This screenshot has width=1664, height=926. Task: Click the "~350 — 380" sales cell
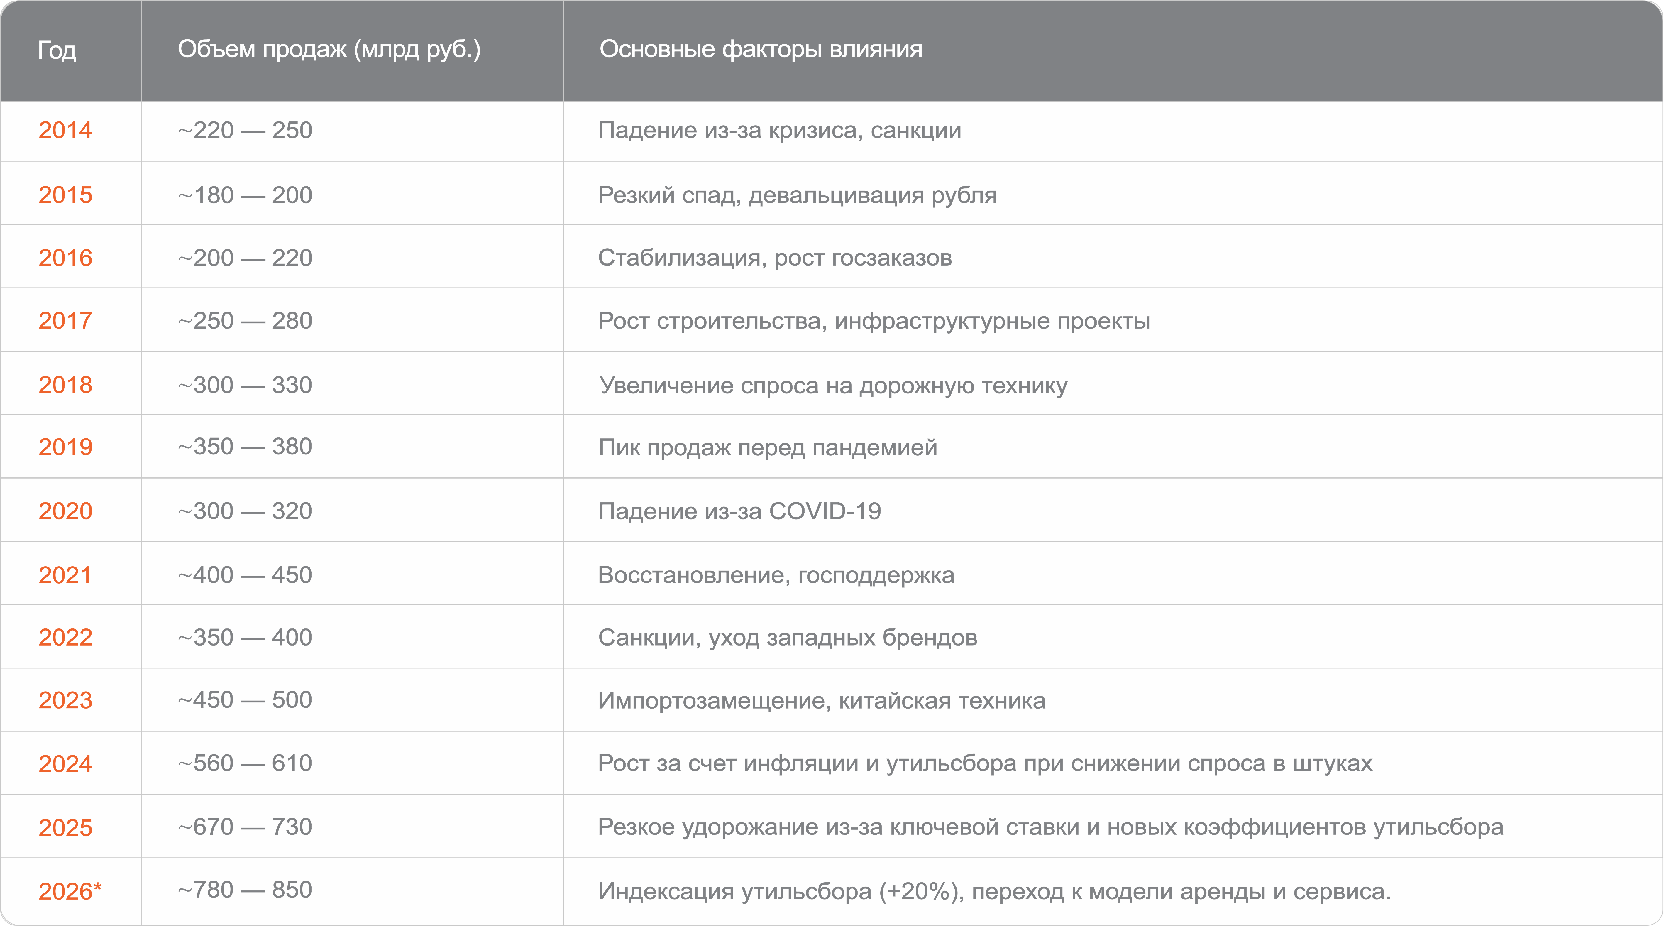click(245, 447)
